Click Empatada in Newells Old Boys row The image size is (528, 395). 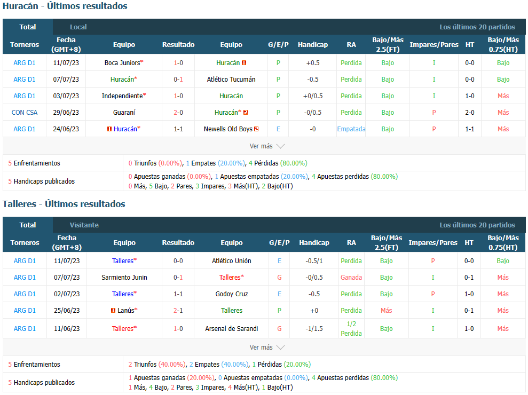point(351,129)
